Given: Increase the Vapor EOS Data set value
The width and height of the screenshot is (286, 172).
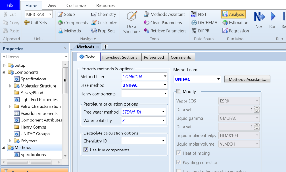Looking at the screenshot, I should (257, 108).
